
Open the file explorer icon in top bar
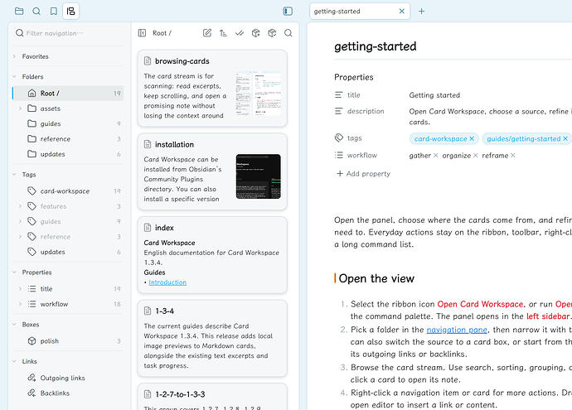pos(19,12)
